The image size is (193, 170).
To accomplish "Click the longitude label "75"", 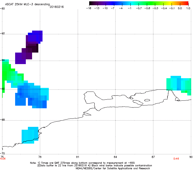I will coord(2,157).
